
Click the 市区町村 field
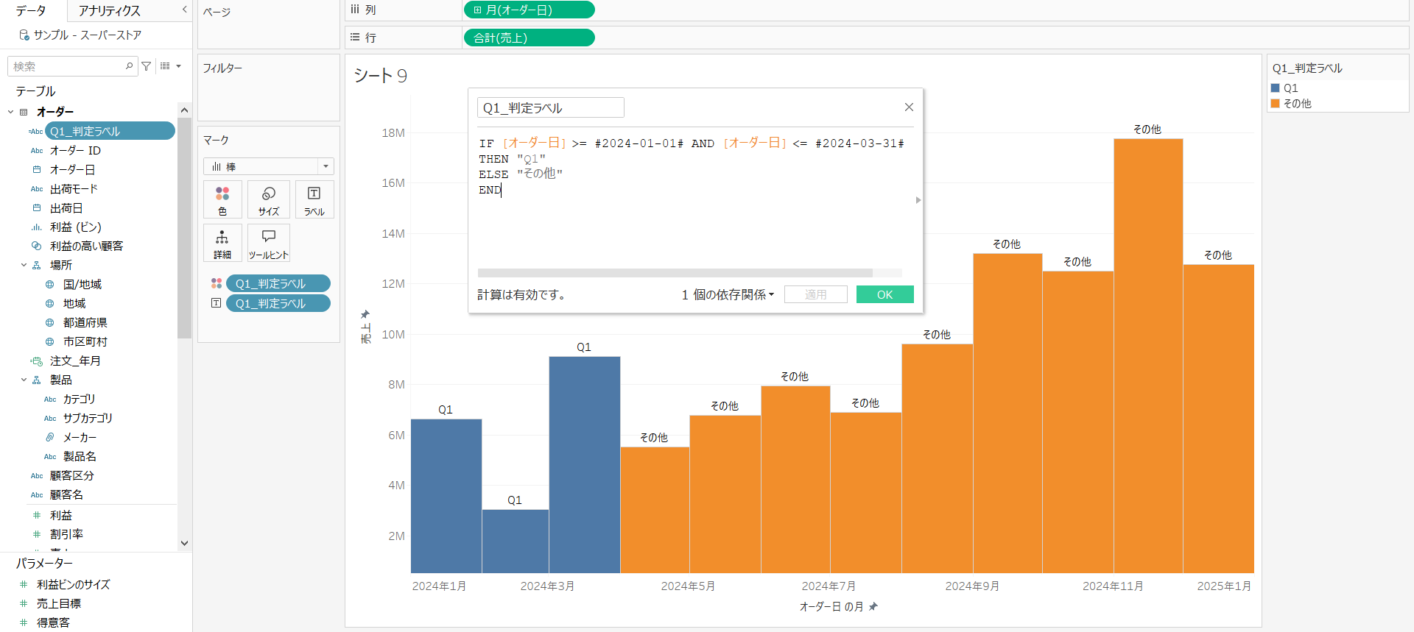click(85, 341)
